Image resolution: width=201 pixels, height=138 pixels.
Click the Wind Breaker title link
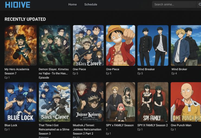pyautogui.click(x=146, y=69)
